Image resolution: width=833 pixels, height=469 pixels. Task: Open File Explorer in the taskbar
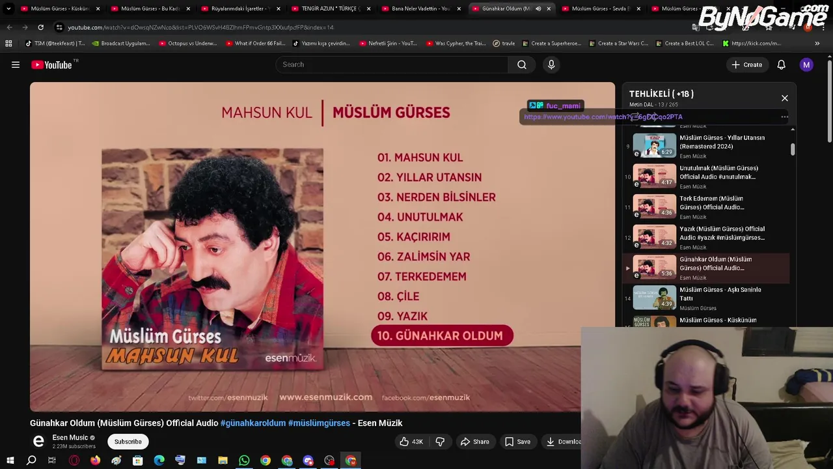[x=223, y=461]
